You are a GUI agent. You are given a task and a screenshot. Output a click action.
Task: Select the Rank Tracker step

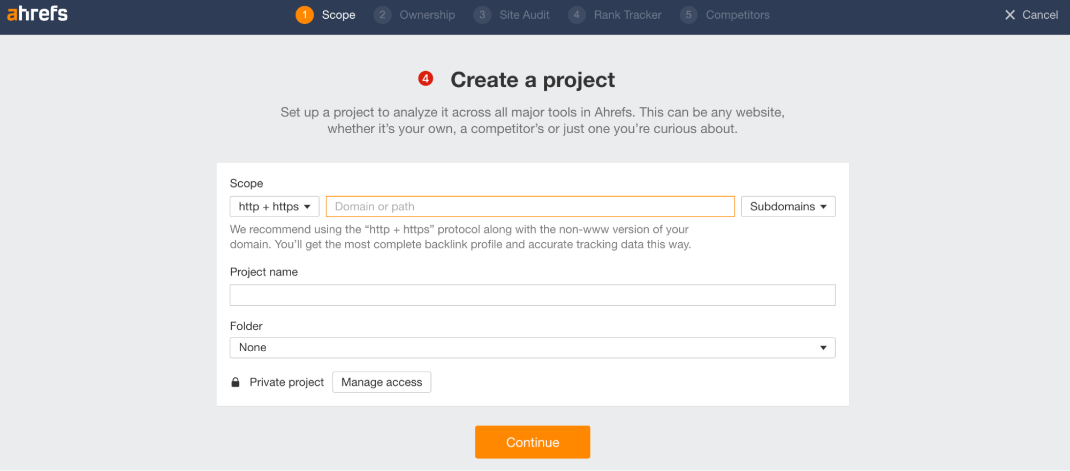[x=627, y=15]
